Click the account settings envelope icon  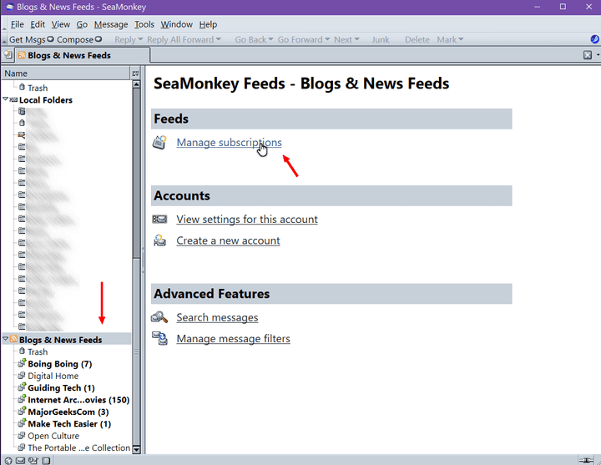pyautogui.click(x=159, y=219)
